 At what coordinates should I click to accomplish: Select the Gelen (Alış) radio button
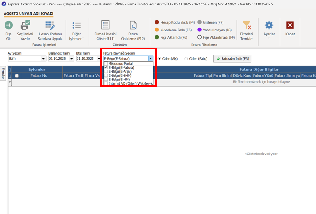click(160, 59)
